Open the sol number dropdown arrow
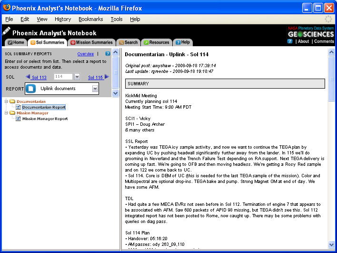This screenshot has width=337, height=253. pyautogui.click(x=77, y=77)
